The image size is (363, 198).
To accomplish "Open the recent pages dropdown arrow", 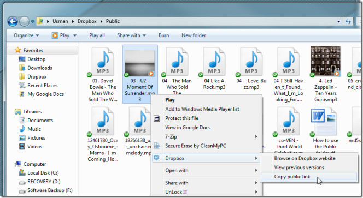I will coord(33,21).
